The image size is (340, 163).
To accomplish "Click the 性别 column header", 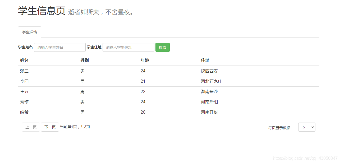I will pos(85,60).
